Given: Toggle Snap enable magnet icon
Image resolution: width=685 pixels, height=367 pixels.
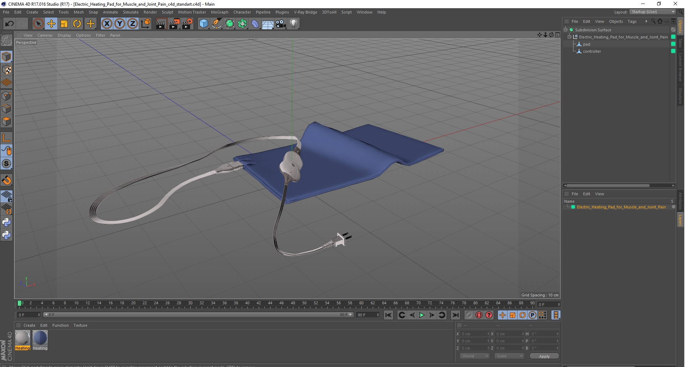Looking at the screenshot, I should pyautogui.click(x=6, y=180).
